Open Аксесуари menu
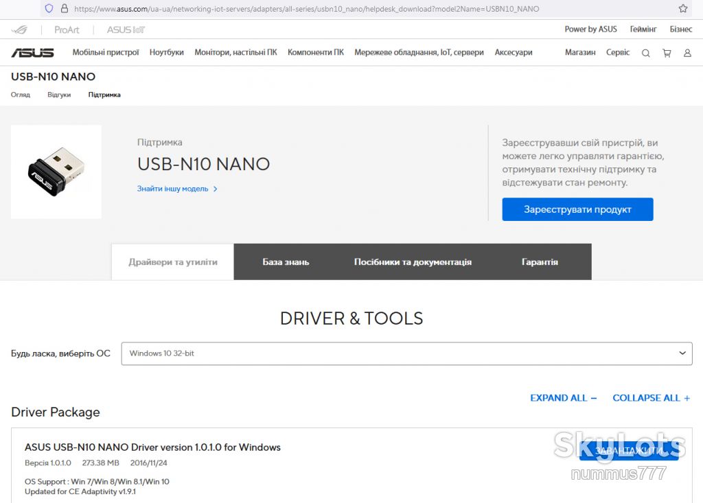703x503 pixels. point(514,52)
